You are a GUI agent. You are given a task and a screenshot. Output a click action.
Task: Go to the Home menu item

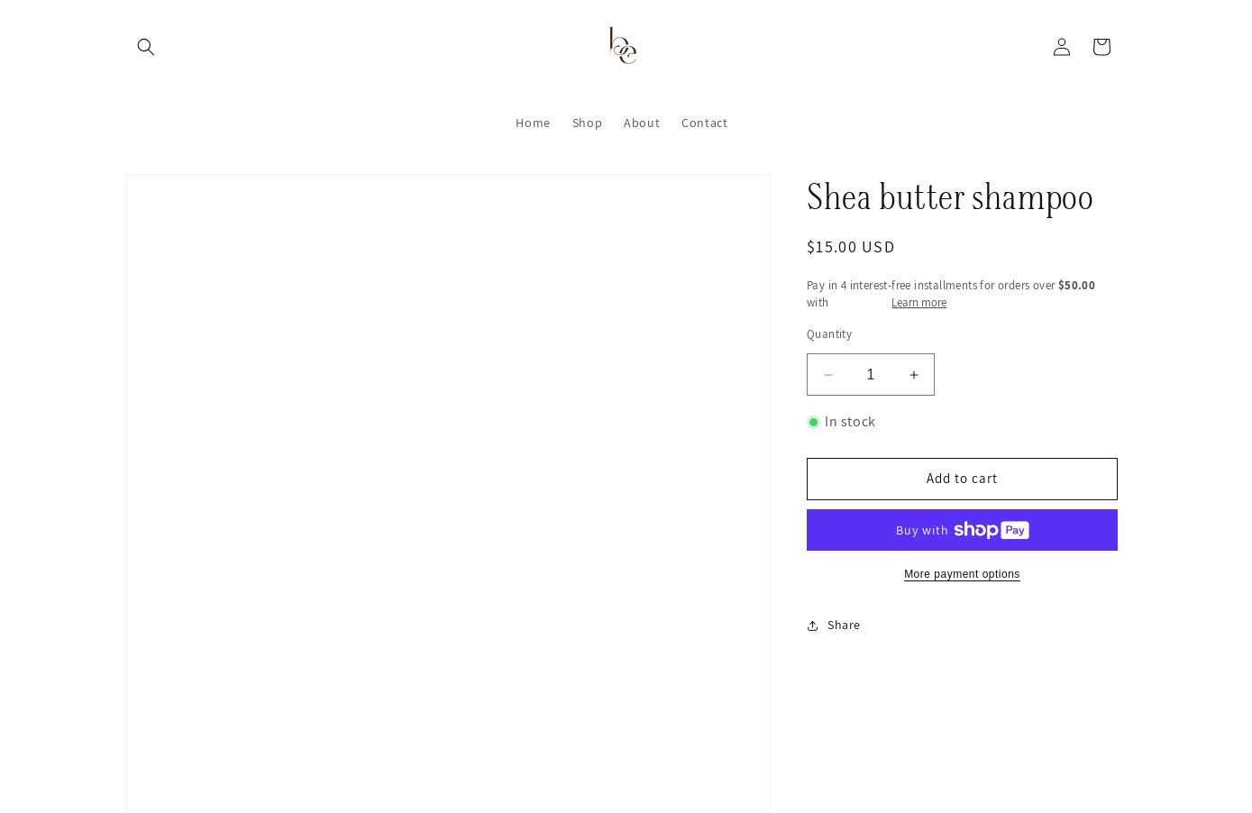click(533, 123)
